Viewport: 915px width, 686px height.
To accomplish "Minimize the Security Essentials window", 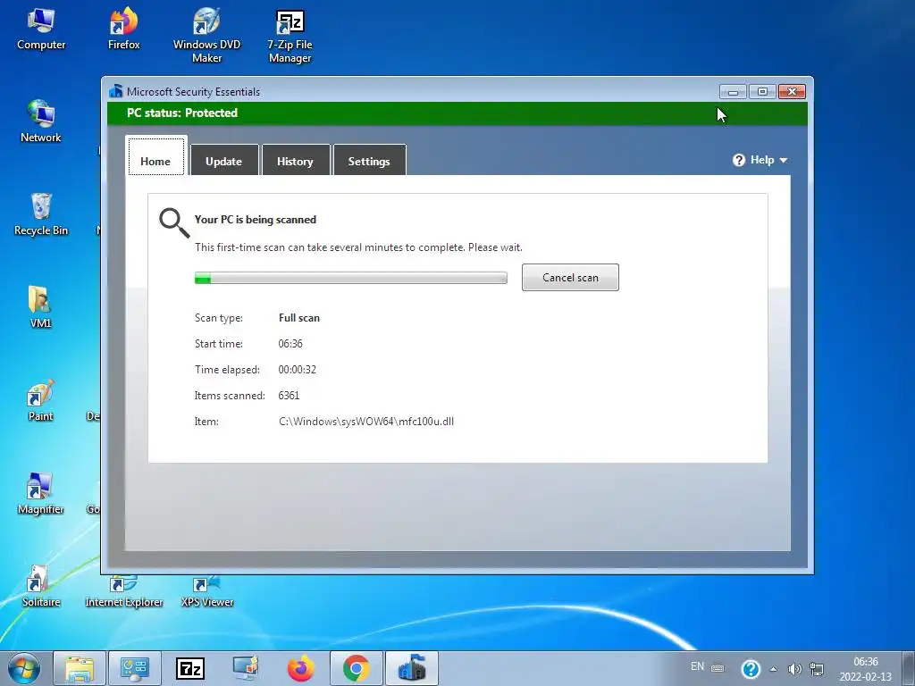I will 733,92.
